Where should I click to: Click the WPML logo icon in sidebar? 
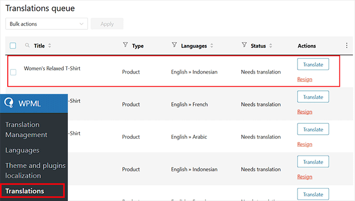9,103
